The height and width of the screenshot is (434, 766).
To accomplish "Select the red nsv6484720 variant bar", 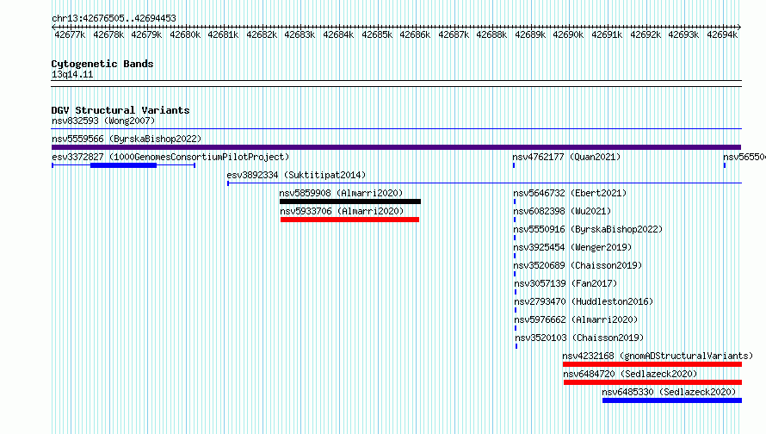I will pos(652,382).
